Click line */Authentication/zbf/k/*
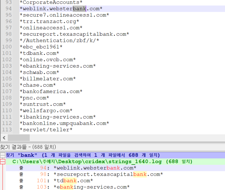The height and width of the screenshot is (190, 225). [x=59, y=40]
